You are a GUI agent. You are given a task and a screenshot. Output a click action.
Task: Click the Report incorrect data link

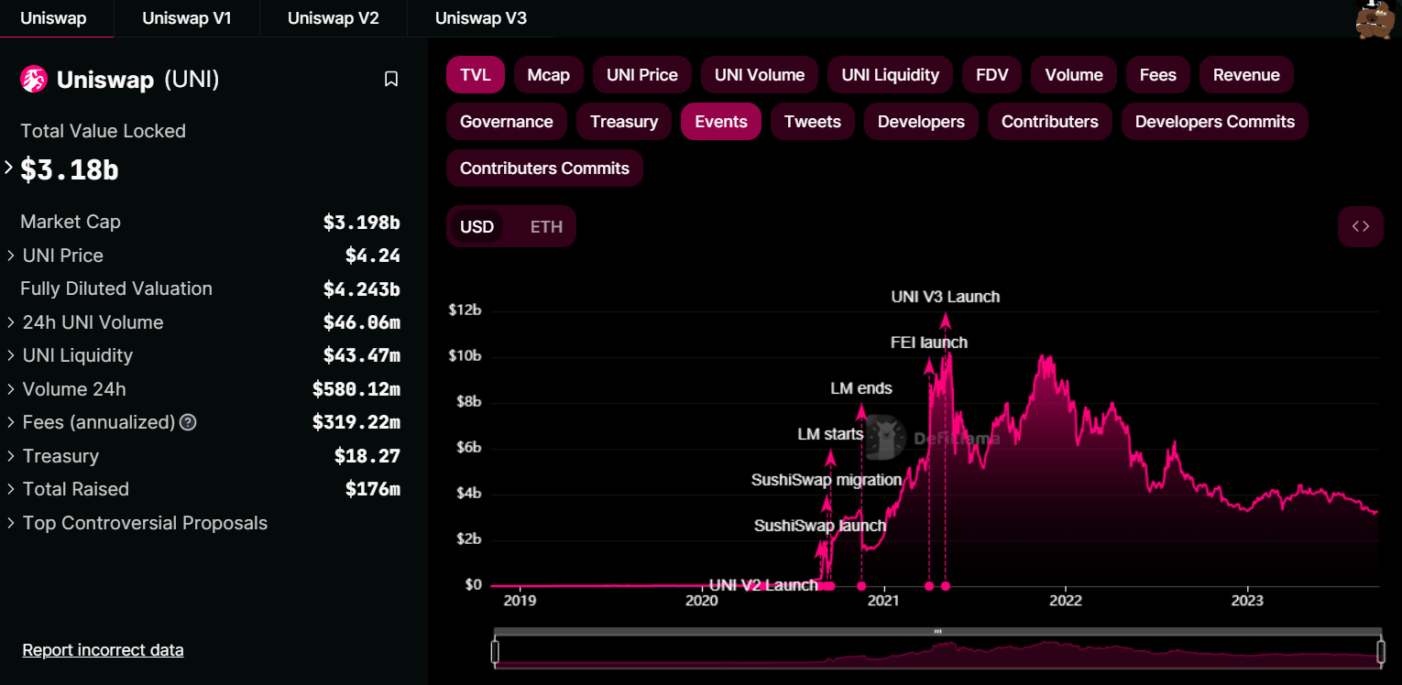pyautogui.click(x=103, y=650)
